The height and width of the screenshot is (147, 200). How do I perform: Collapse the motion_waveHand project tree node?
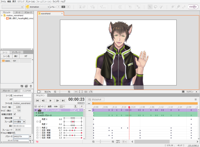(2, 16)
